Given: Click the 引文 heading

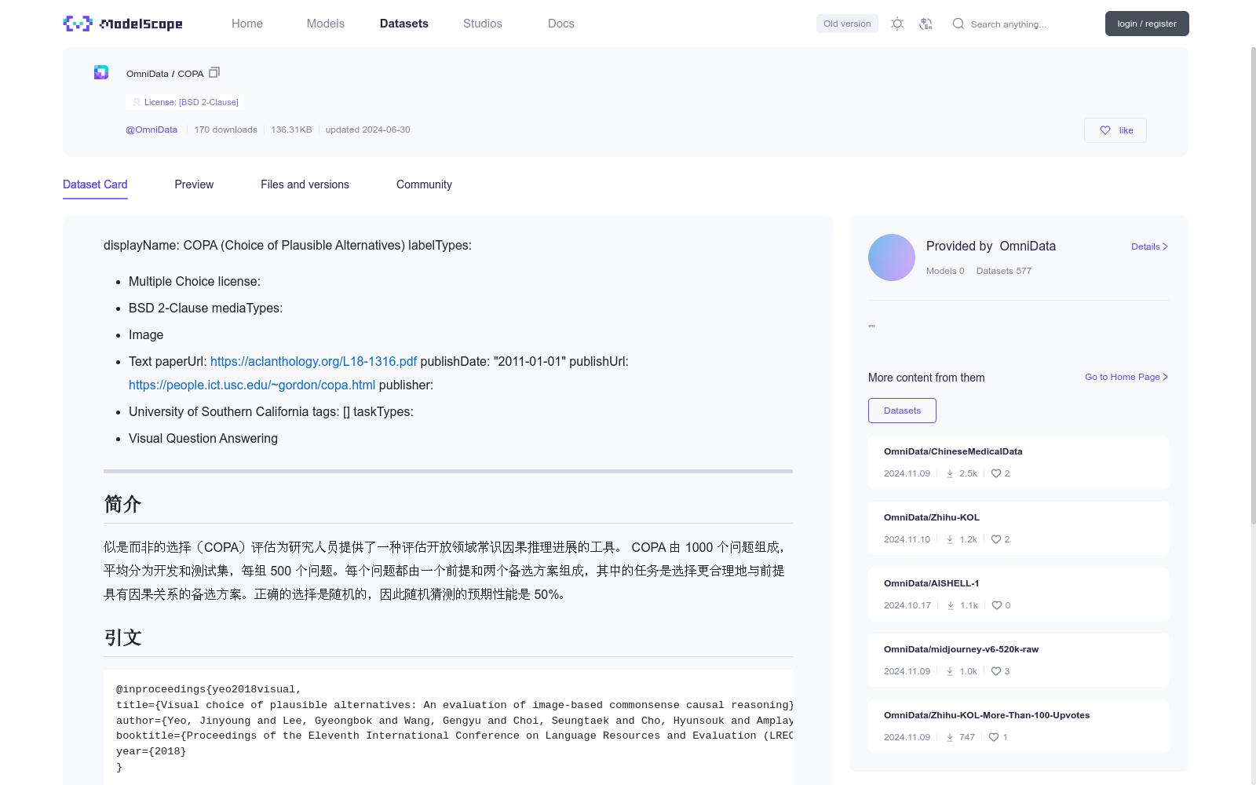Looking at the screenshot, I should [x=122, y=637].
